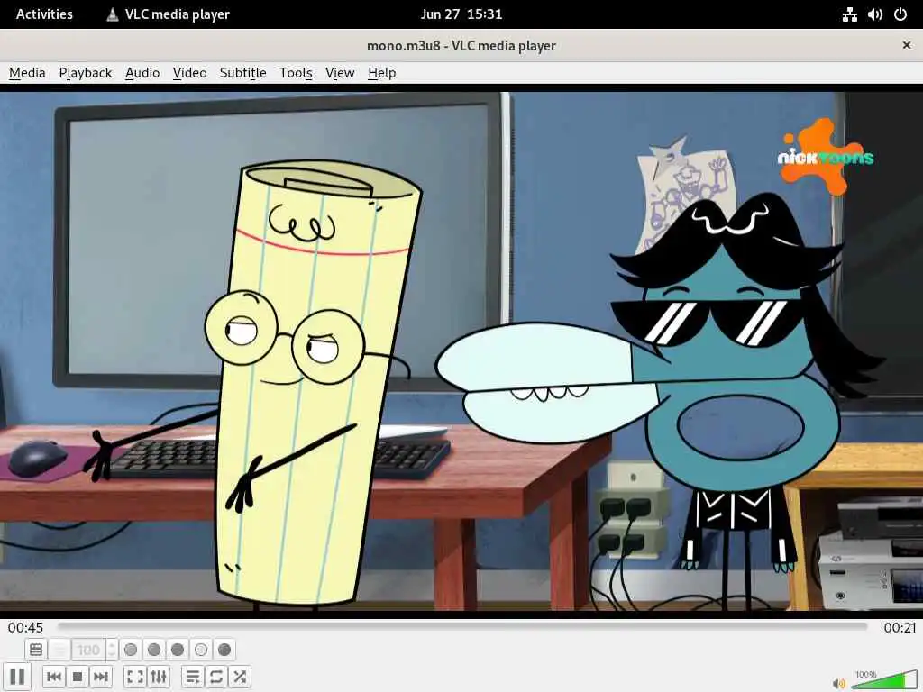
Task: Toggle teletext transparency button
Action: (59, 650)
